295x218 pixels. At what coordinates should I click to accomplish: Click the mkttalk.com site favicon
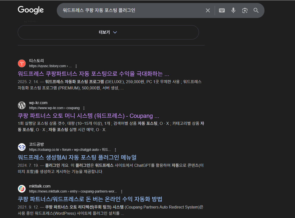pyautogui.click(x=22, y=189)
